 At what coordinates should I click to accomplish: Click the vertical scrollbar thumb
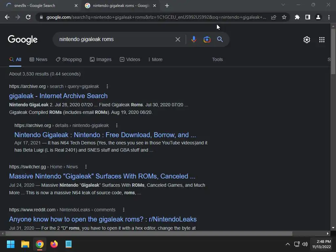click(333, 52)
